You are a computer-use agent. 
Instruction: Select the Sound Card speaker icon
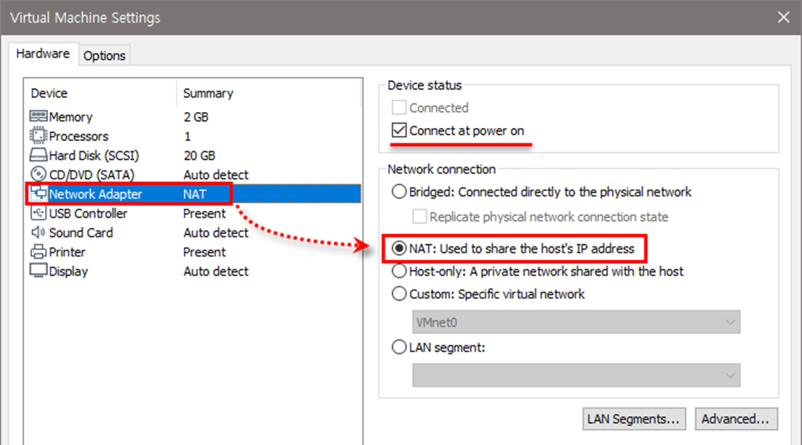coord(39,233)
